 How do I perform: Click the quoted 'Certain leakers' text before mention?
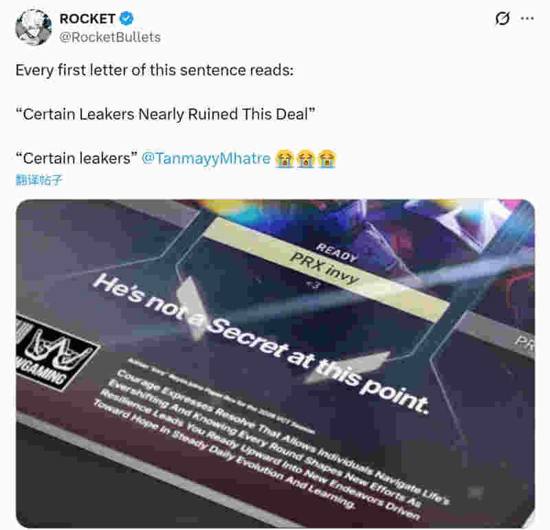click(x=77, y=159)
